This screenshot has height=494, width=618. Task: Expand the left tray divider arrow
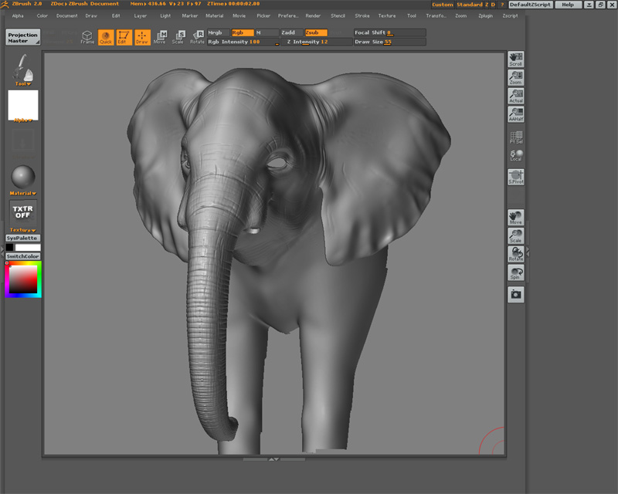(x=2, y=249)
